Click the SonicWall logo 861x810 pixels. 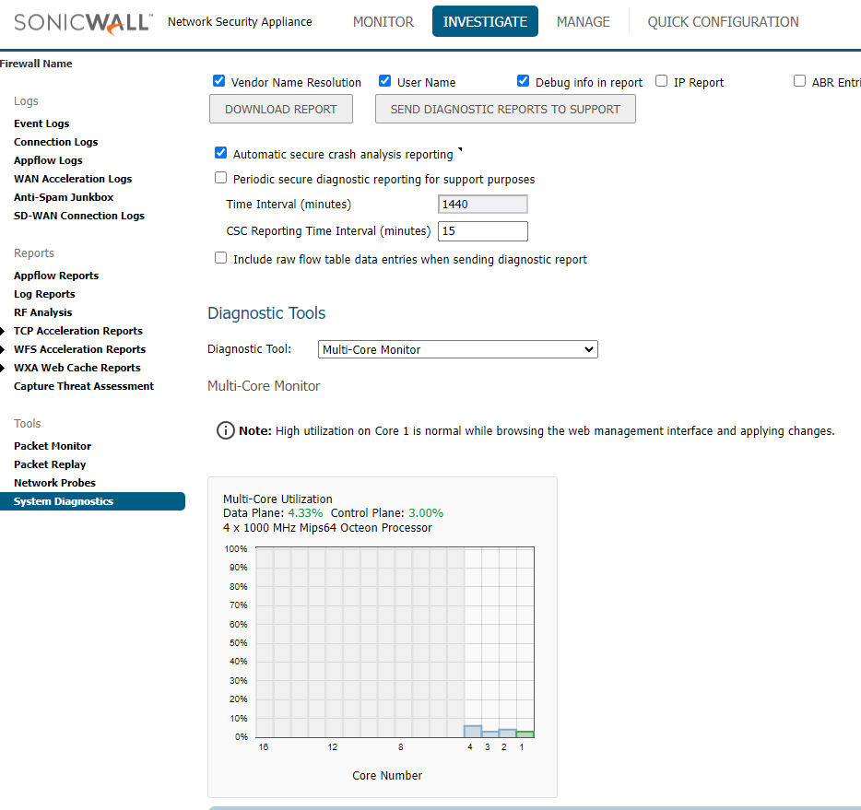tap(84, 22)
